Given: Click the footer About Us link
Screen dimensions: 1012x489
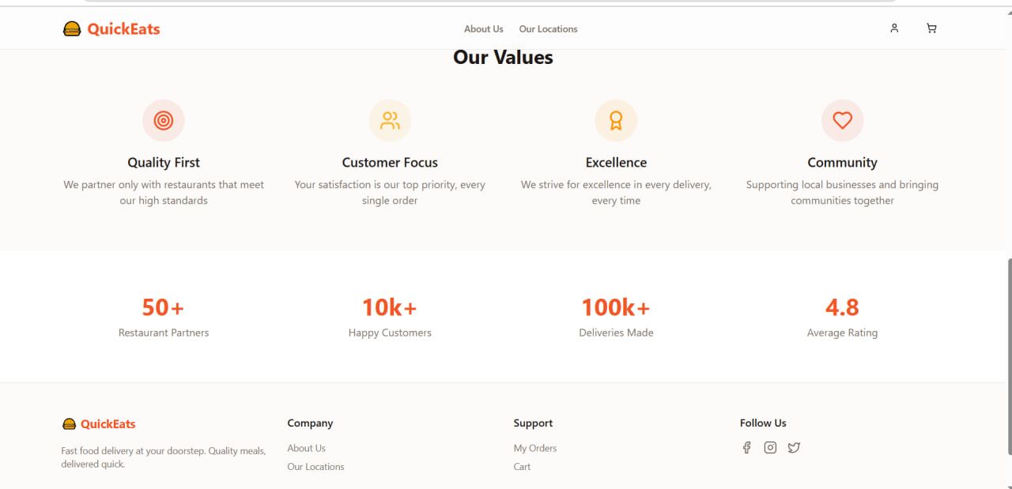Looking at the screenshot, I should point(306,448).
